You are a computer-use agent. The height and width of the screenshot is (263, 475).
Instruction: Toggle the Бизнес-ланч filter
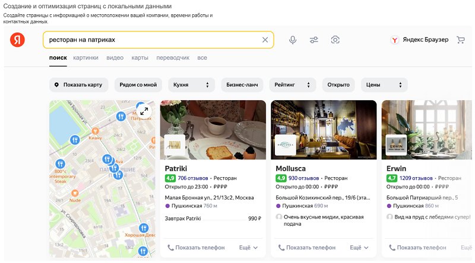point(242,85)
